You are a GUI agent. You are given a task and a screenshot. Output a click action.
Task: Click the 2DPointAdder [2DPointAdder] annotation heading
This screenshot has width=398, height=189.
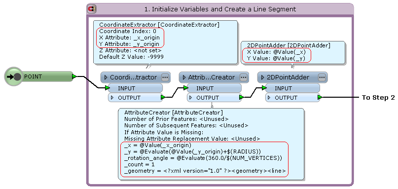(289, 45)
